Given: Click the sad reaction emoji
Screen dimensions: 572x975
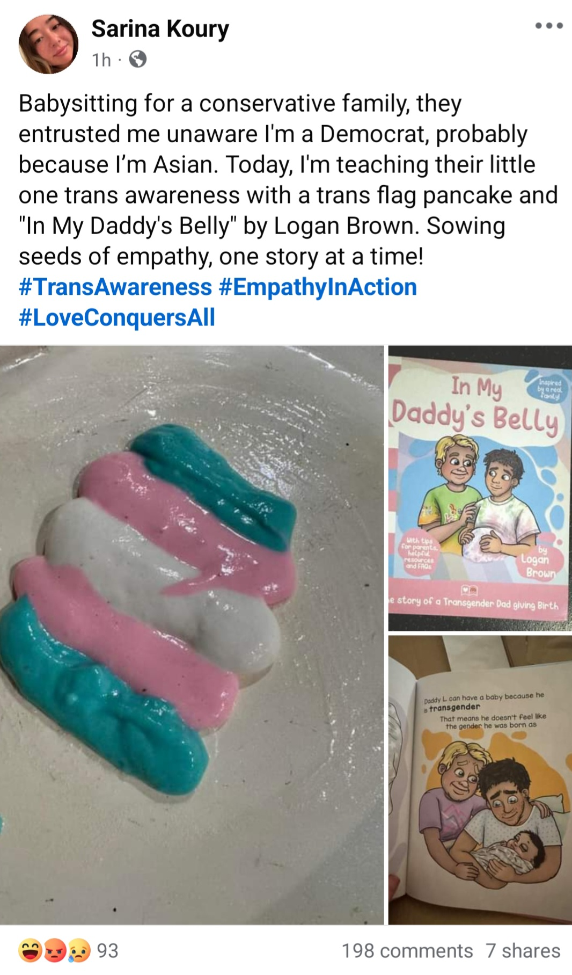Looking at the screenshot, I should [x=78, y=950].
